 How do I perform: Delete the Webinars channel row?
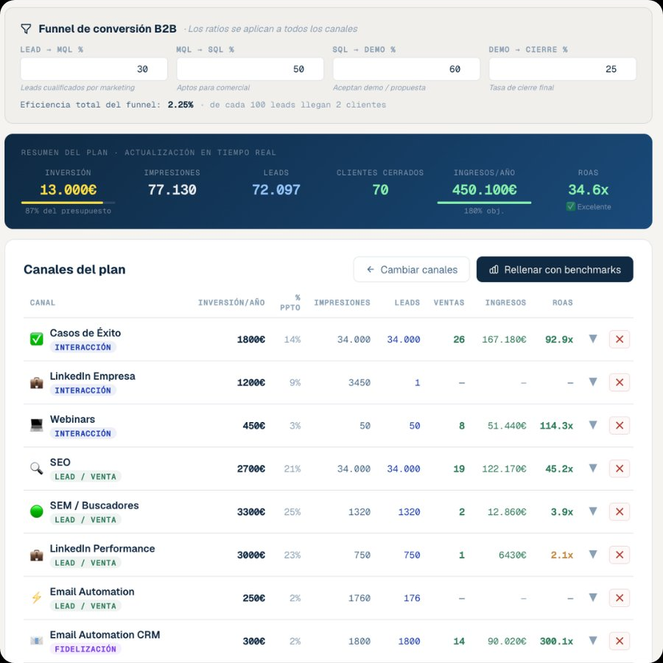coord(620,425)
